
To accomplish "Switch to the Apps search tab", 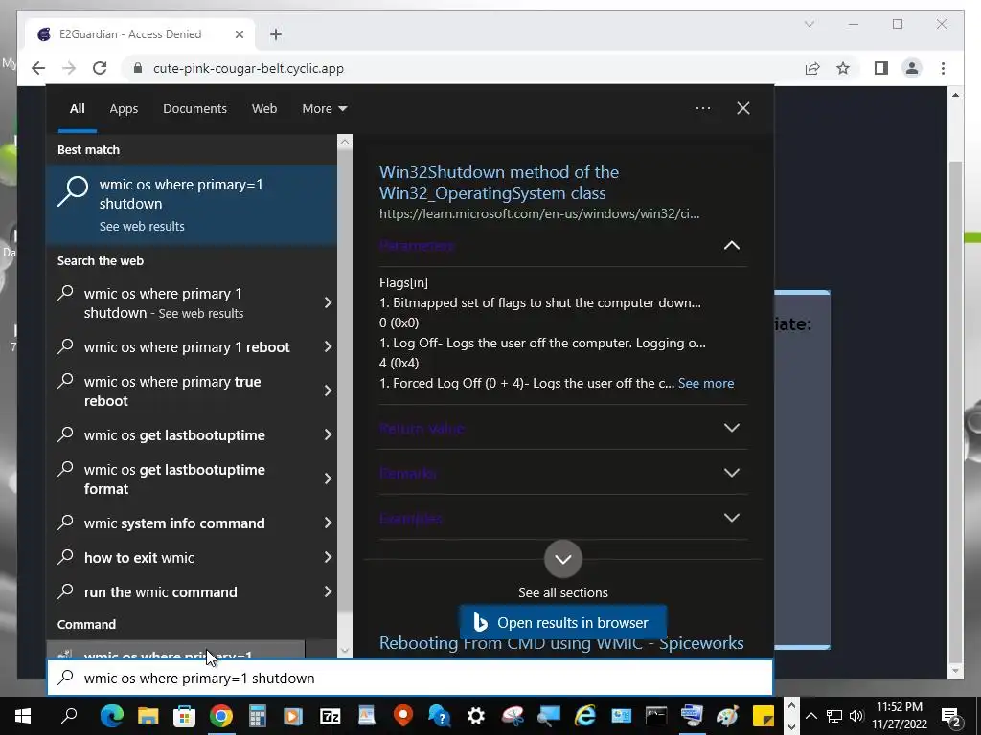I will coord(124,109).
